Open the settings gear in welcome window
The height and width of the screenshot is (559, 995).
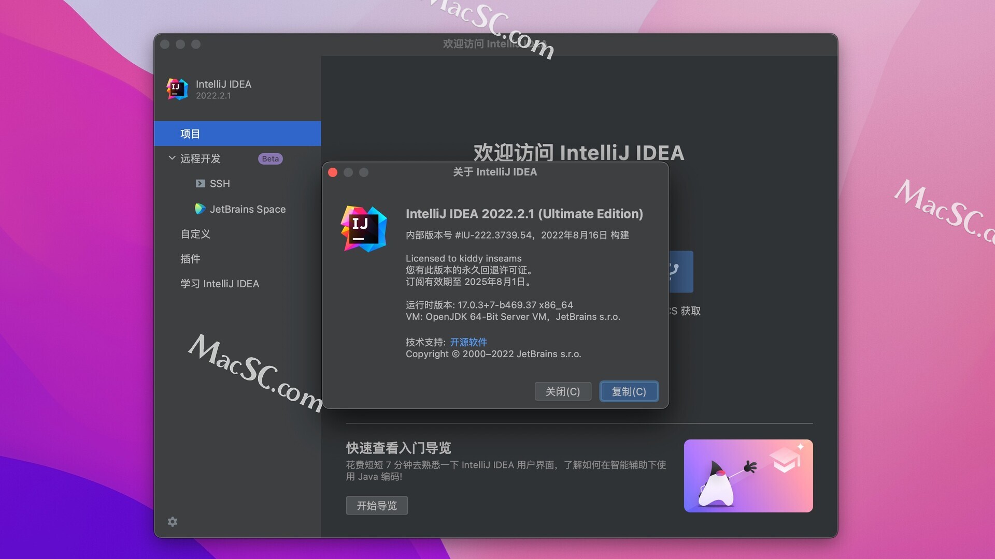click(173, 522)
